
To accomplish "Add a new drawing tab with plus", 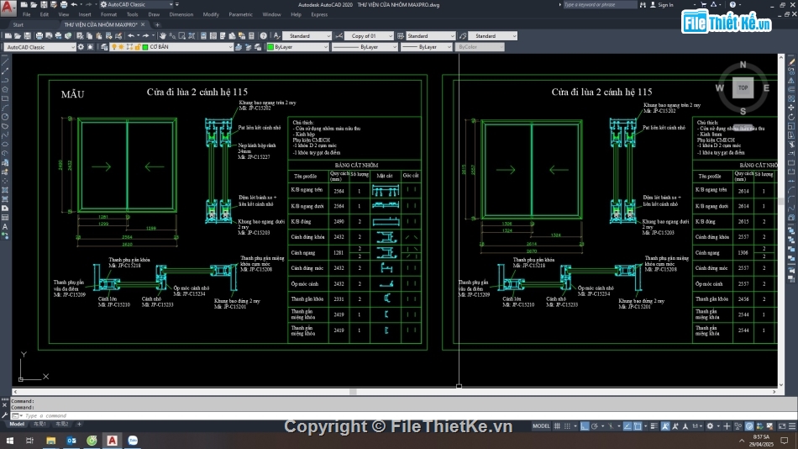I will tap(157, 24).
